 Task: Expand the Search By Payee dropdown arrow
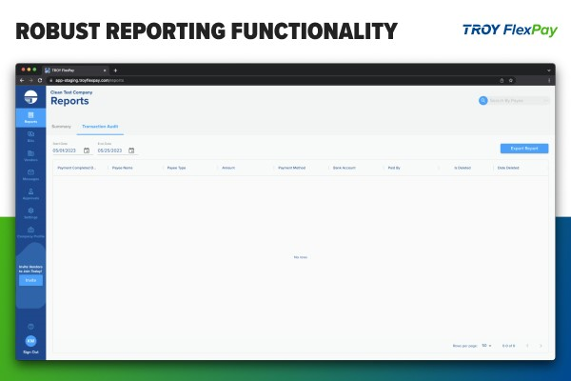546,101
